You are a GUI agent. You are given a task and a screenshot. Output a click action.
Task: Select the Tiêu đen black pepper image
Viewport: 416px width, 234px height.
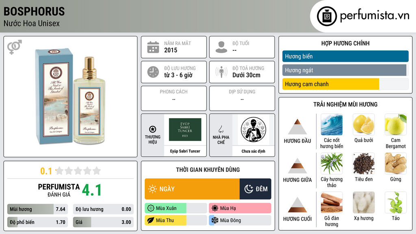pos(364,163)
